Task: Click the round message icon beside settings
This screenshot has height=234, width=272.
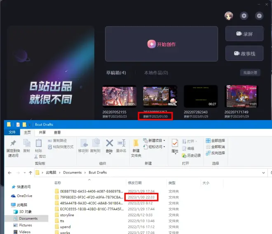Action: tap(259, 16)
